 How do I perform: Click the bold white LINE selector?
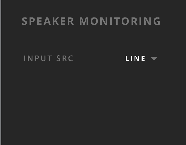[135, 58]
